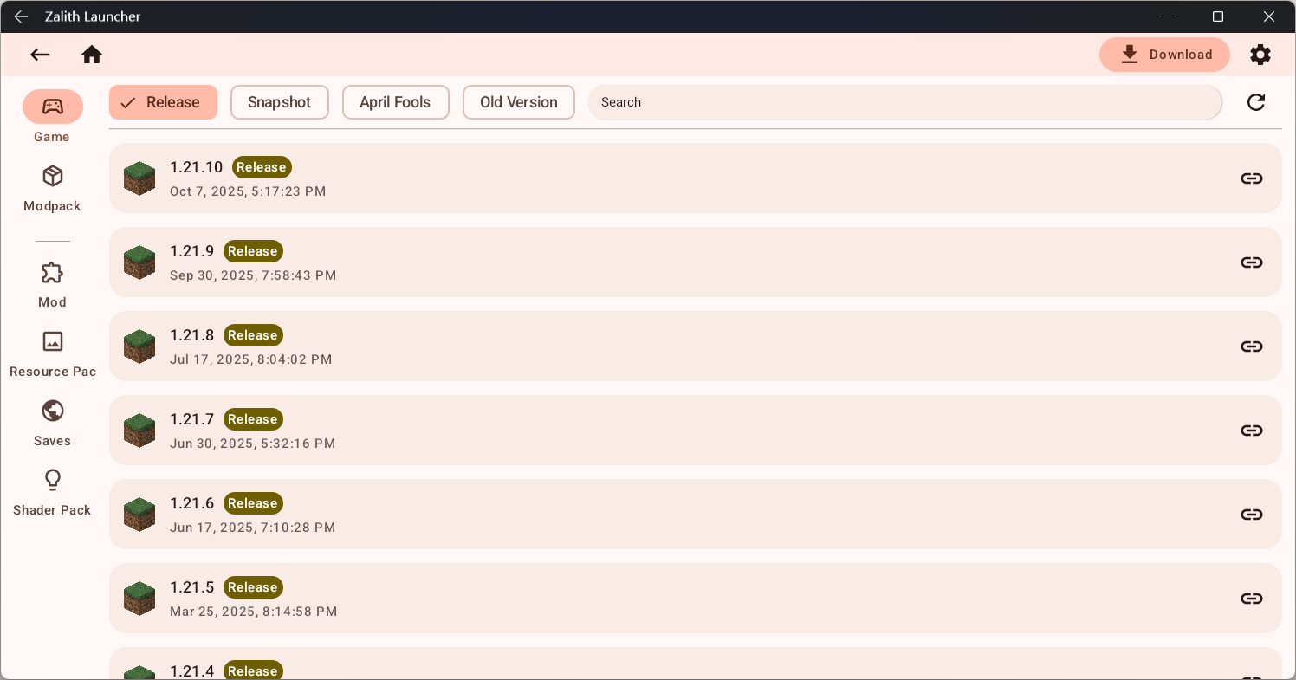The height and width of the screenshot is (680, 1296).
Task: Enable the Snapshot version filter
Action: (x=279, y=102)
